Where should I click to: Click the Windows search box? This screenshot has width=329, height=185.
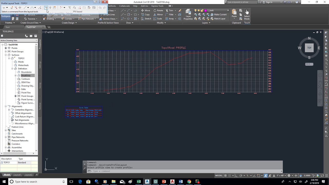click(37, 182)
